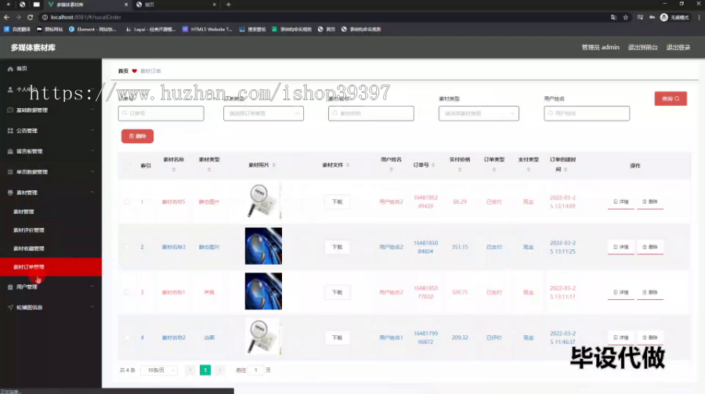This screenshot has width=705, height=394.
Task: Check the checkbox for row 1
Action: pyautogui.click(x=127, y=202)
